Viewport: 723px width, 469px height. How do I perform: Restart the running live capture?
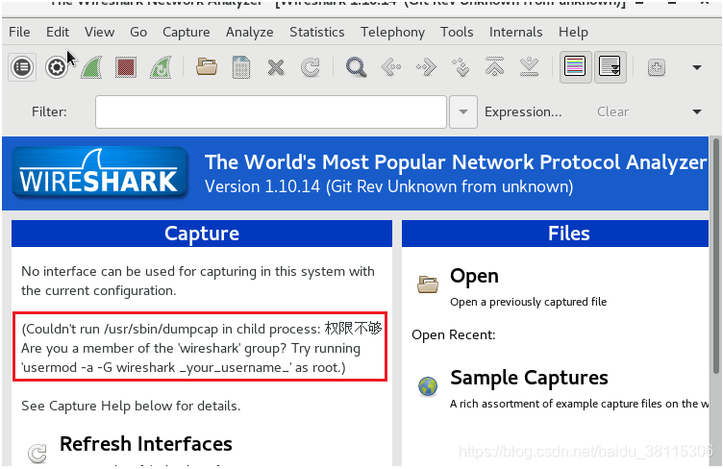161,67
